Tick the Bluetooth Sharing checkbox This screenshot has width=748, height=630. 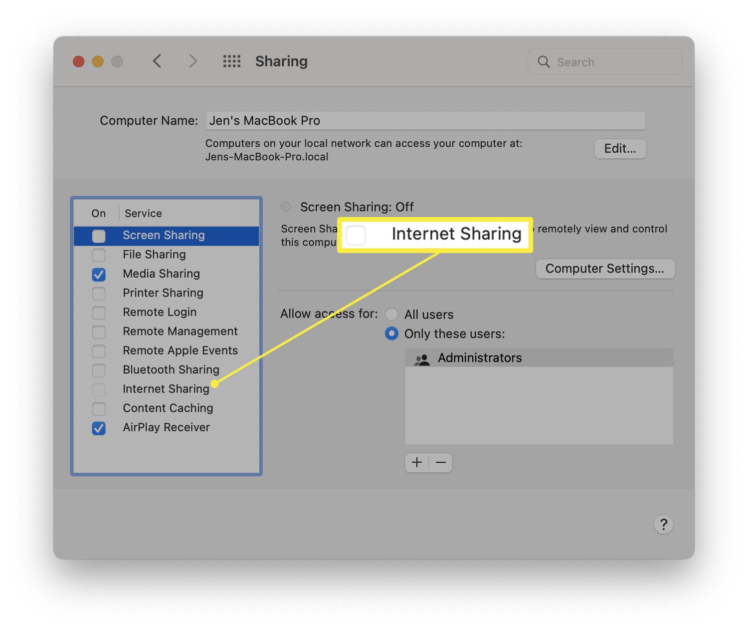point(99,370)
